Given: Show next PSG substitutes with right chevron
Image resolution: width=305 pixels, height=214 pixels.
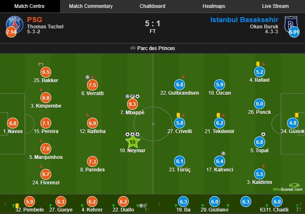Looking at the screenshot, I should [147, 204].
